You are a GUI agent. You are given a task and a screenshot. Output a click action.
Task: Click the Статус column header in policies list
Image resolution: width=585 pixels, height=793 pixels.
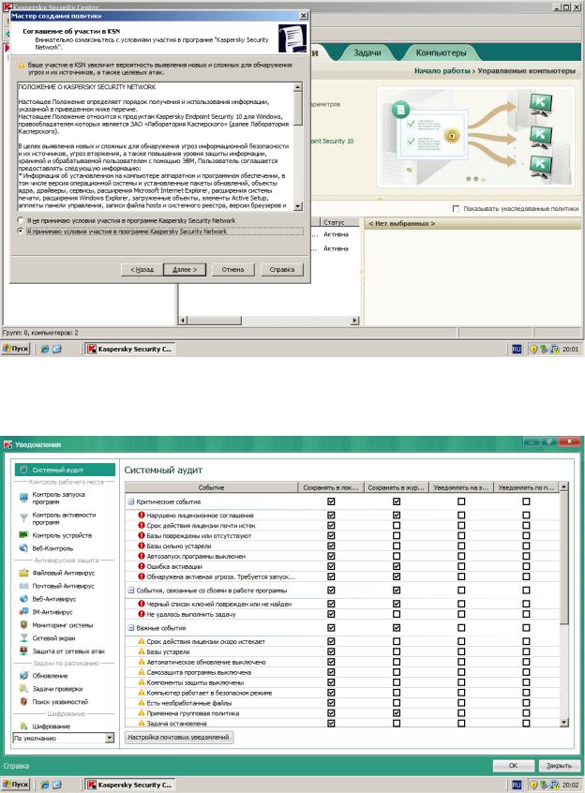[339, 222]
